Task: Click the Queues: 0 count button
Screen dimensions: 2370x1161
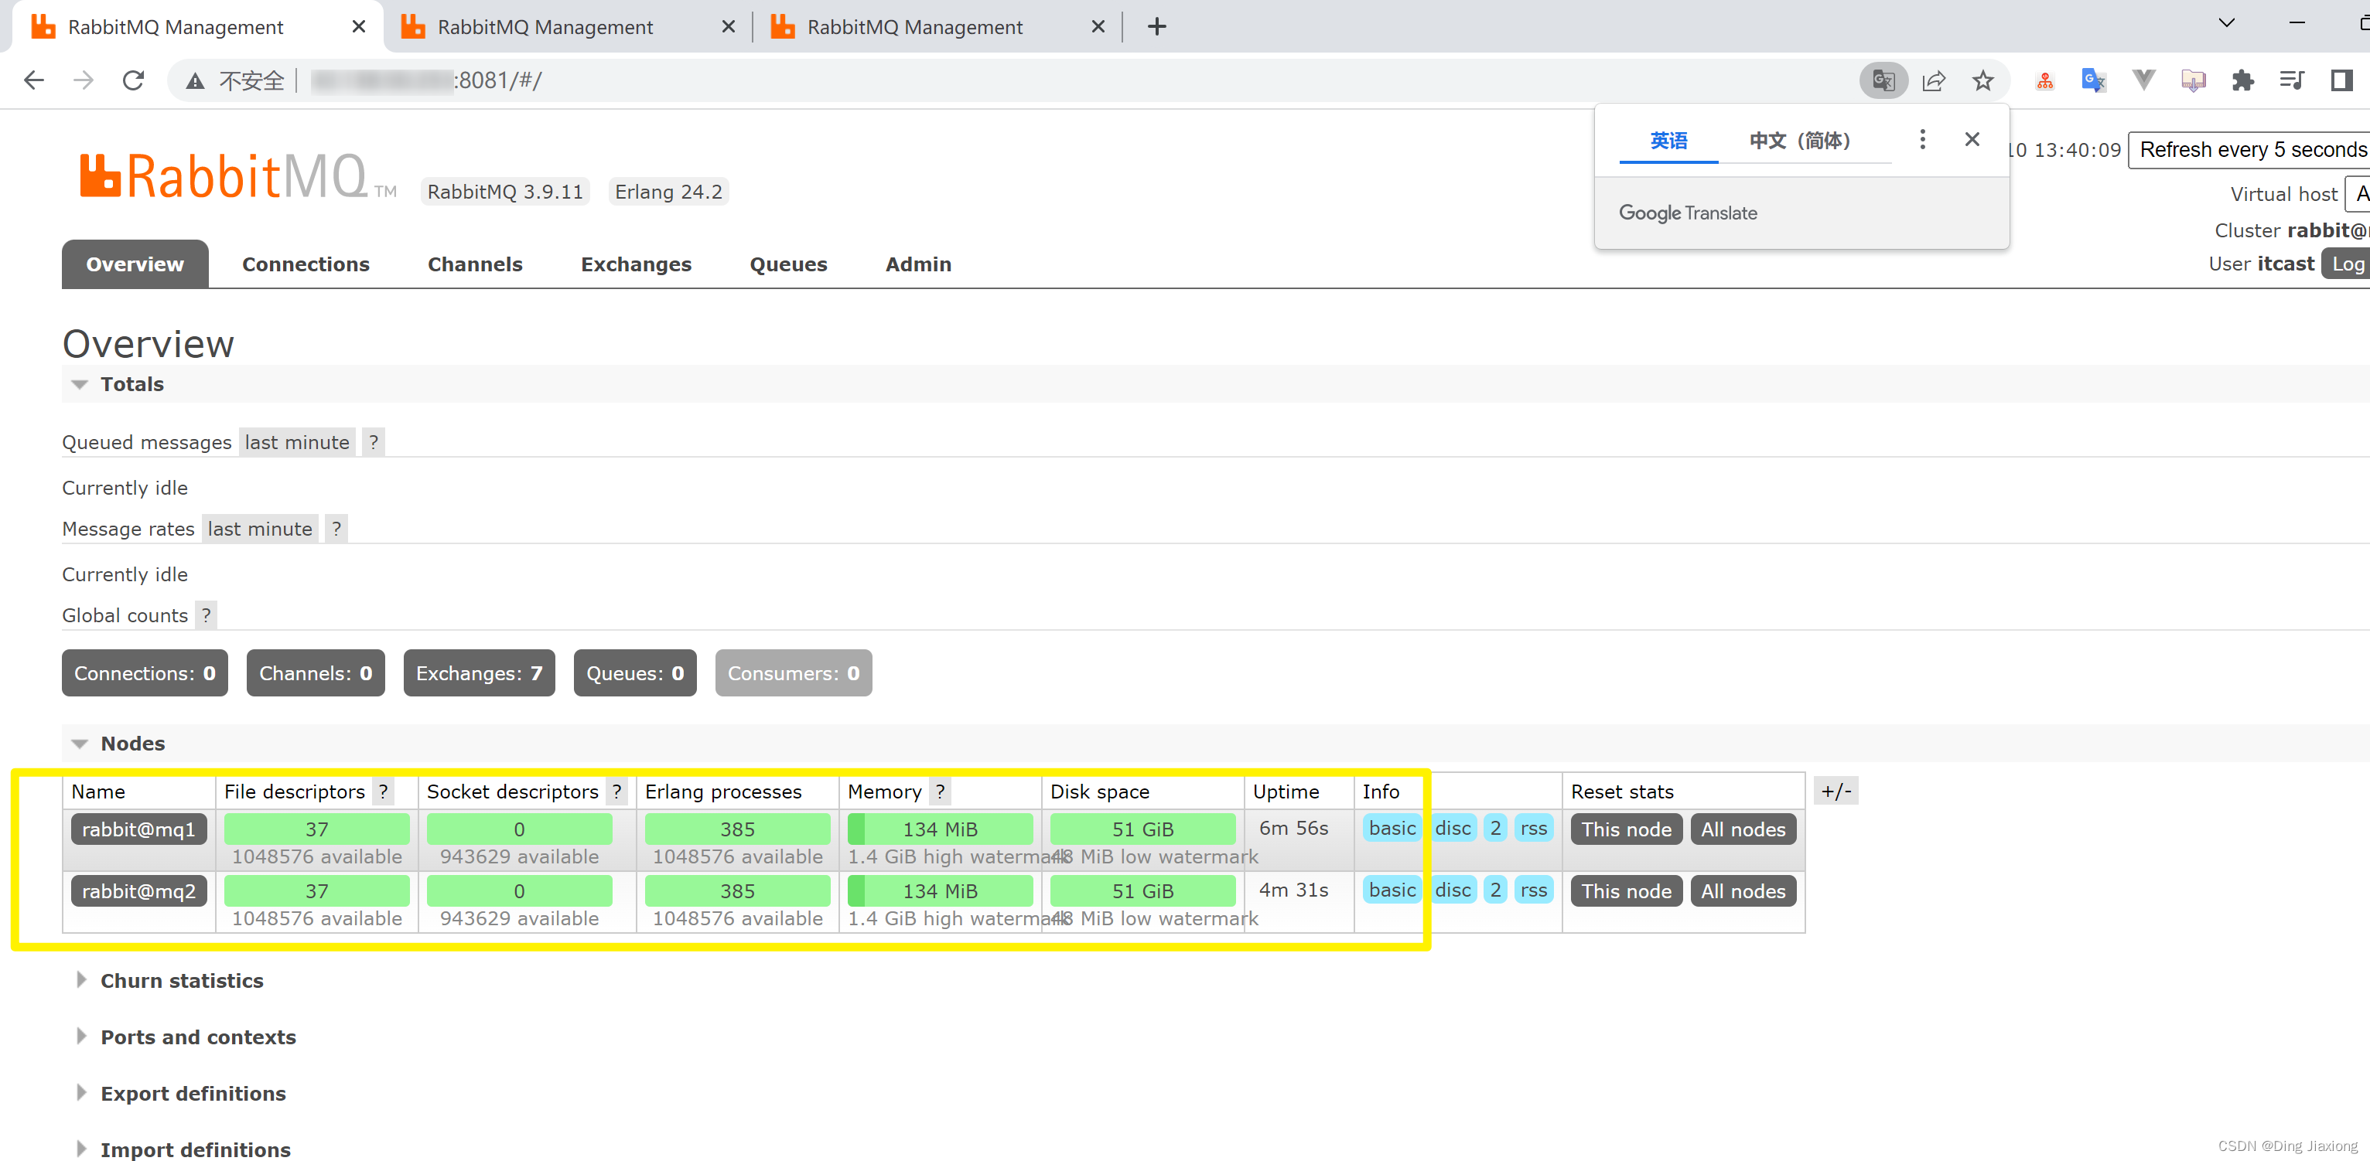Action: [635, 673]
